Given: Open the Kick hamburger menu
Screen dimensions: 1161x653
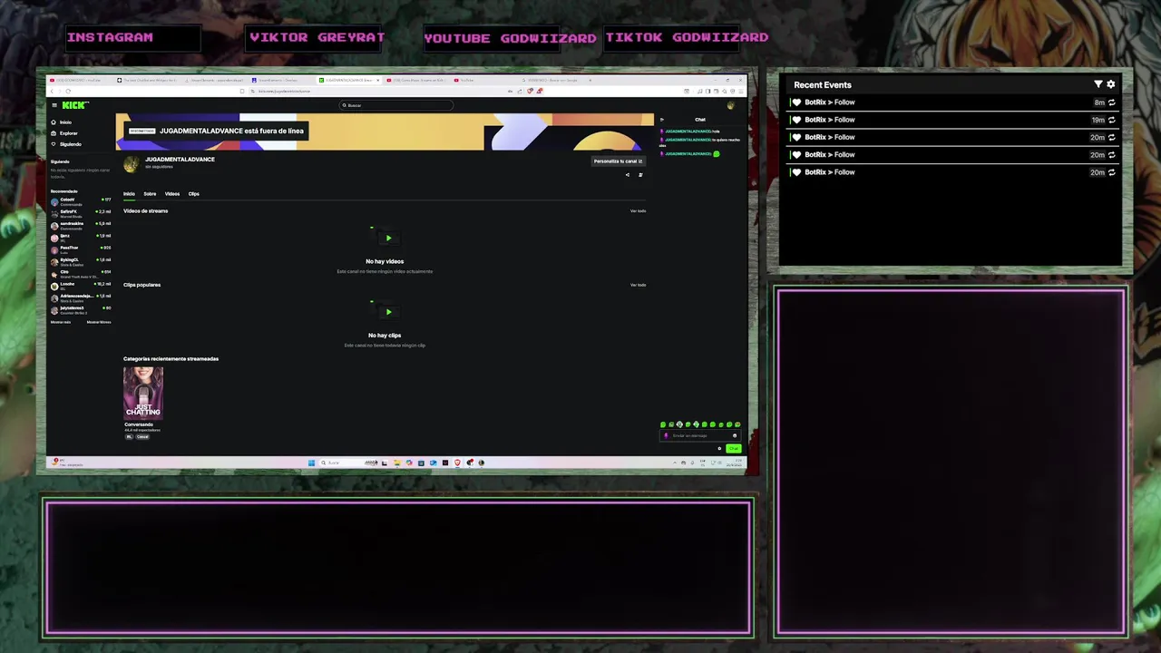Looking at the screenshot, I should click(54, 105).
